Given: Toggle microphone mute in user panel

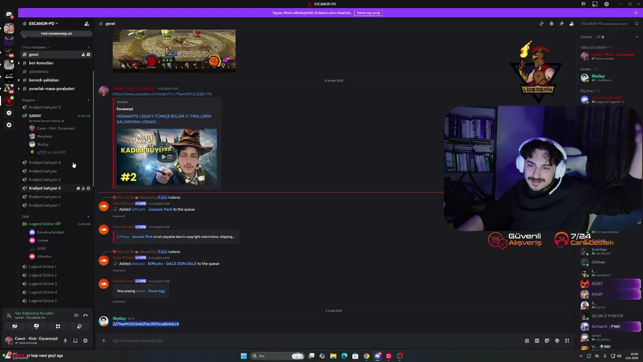Looking at the screenshot, I should [x=65, y=340].
